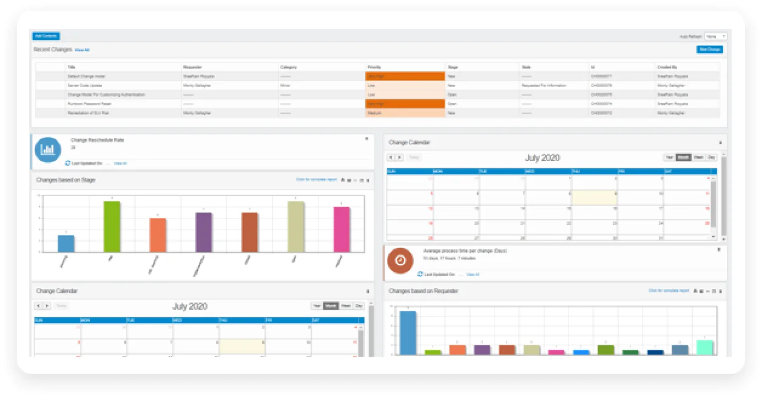Click refresh icon in Change Reschedule Rate widget
The height and width of the screenshot is (397, 762).
tap(68, 163)
